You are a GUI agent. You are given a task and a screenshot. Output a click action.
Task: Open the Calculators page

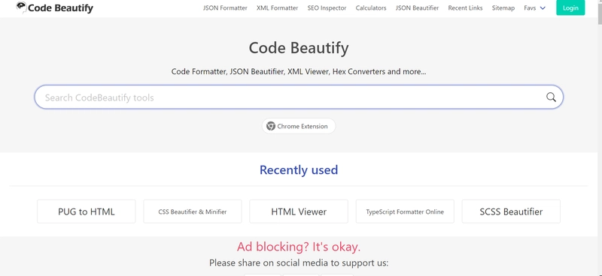[x=371, y=8]
